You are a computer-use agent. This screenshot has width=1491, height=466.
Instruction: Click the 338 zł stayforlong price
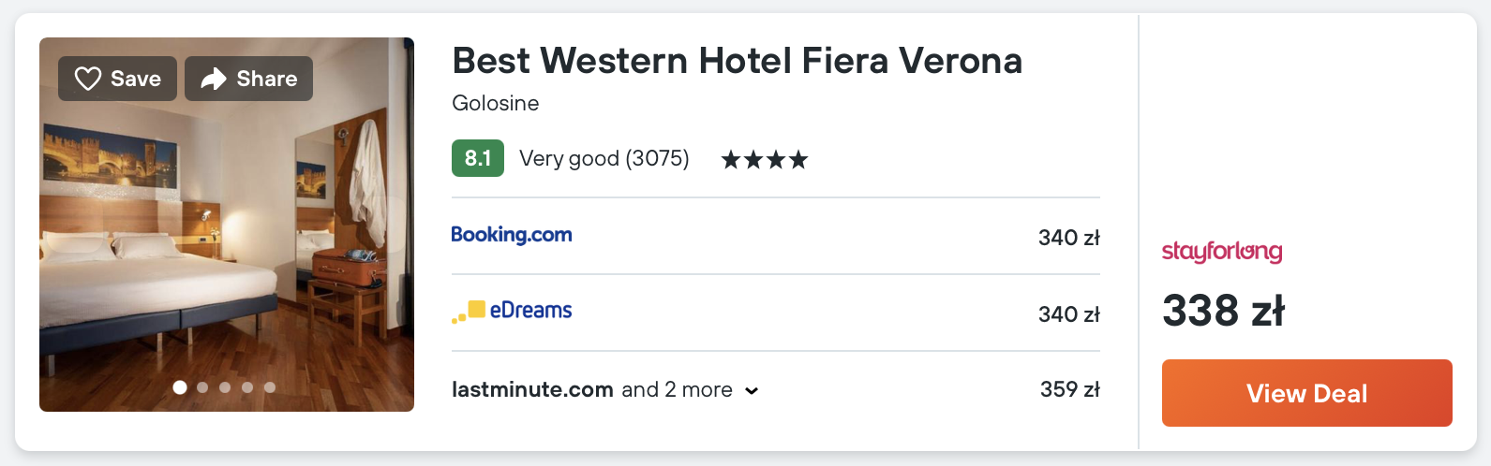coord(1223,311)
